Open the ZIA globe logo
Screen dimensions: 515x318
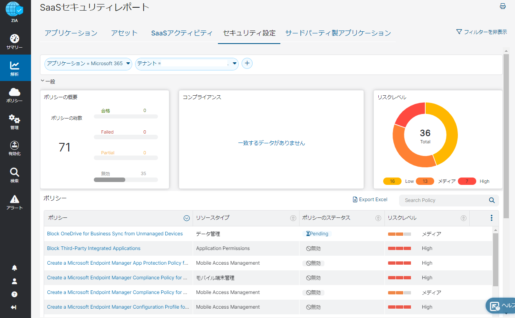tap(14, 9)
